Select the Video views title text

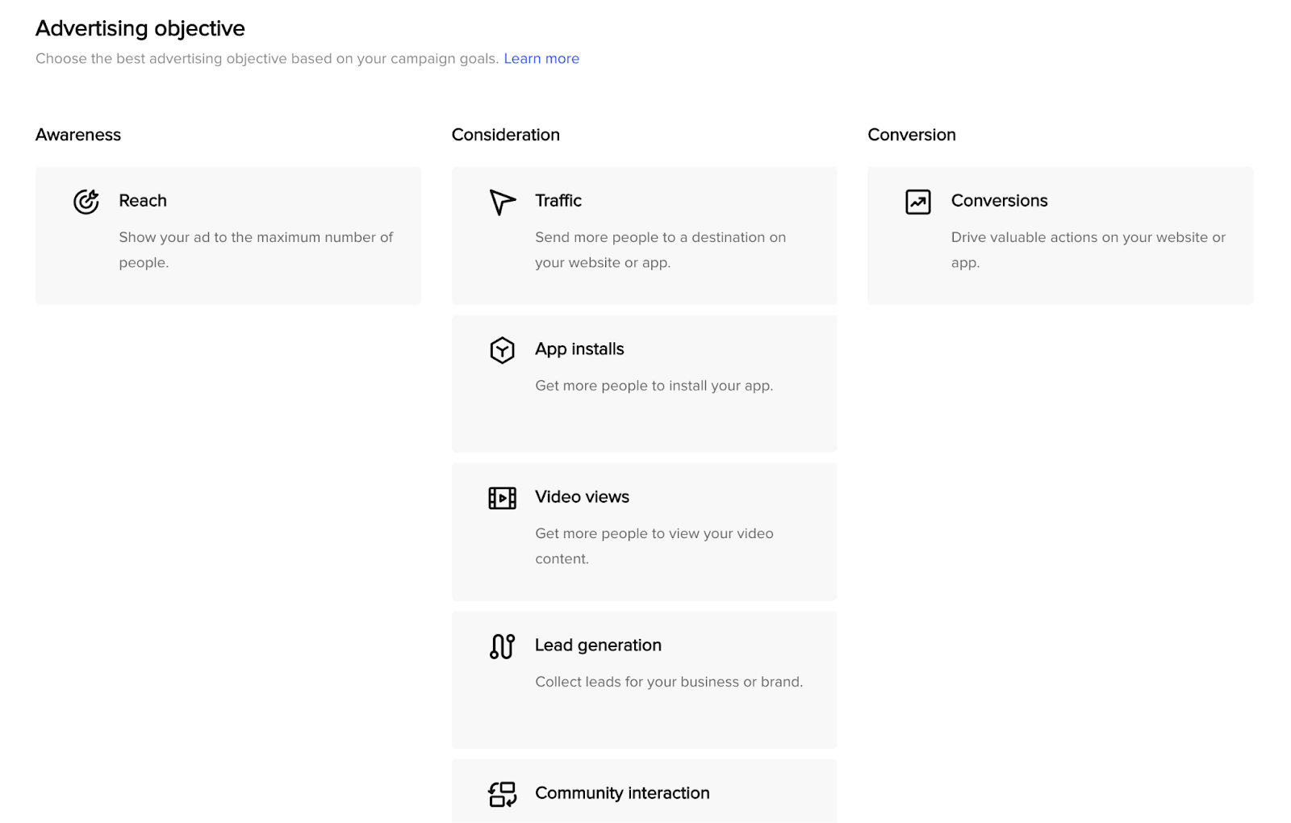click(582, 497)
